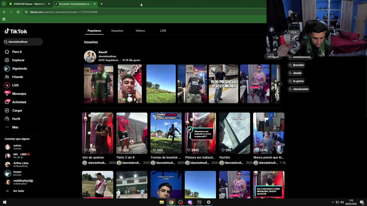Screen dimensions: 367x206
Task: Open the Mensajes icon with 99+ badge
Action: point(7,94)
